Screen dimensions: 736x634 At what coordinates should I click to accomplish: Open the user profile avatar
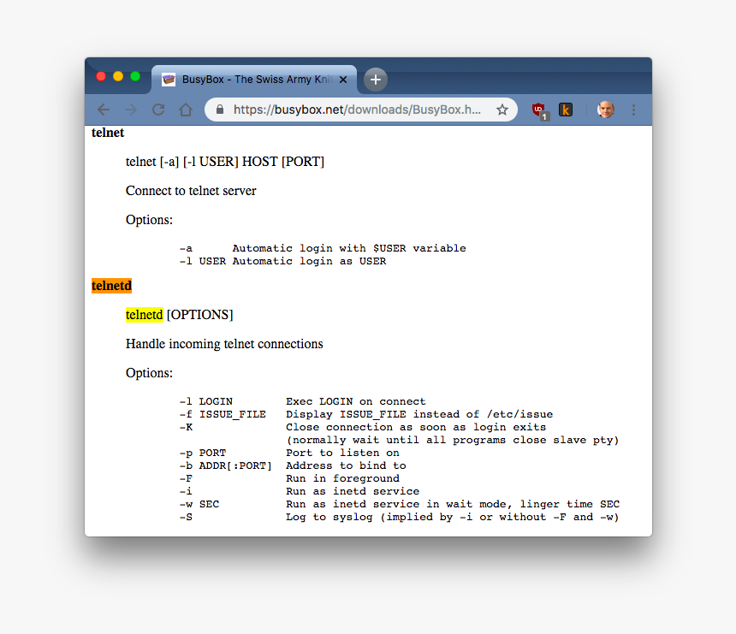pyautogui.click(x=606, y=110)
